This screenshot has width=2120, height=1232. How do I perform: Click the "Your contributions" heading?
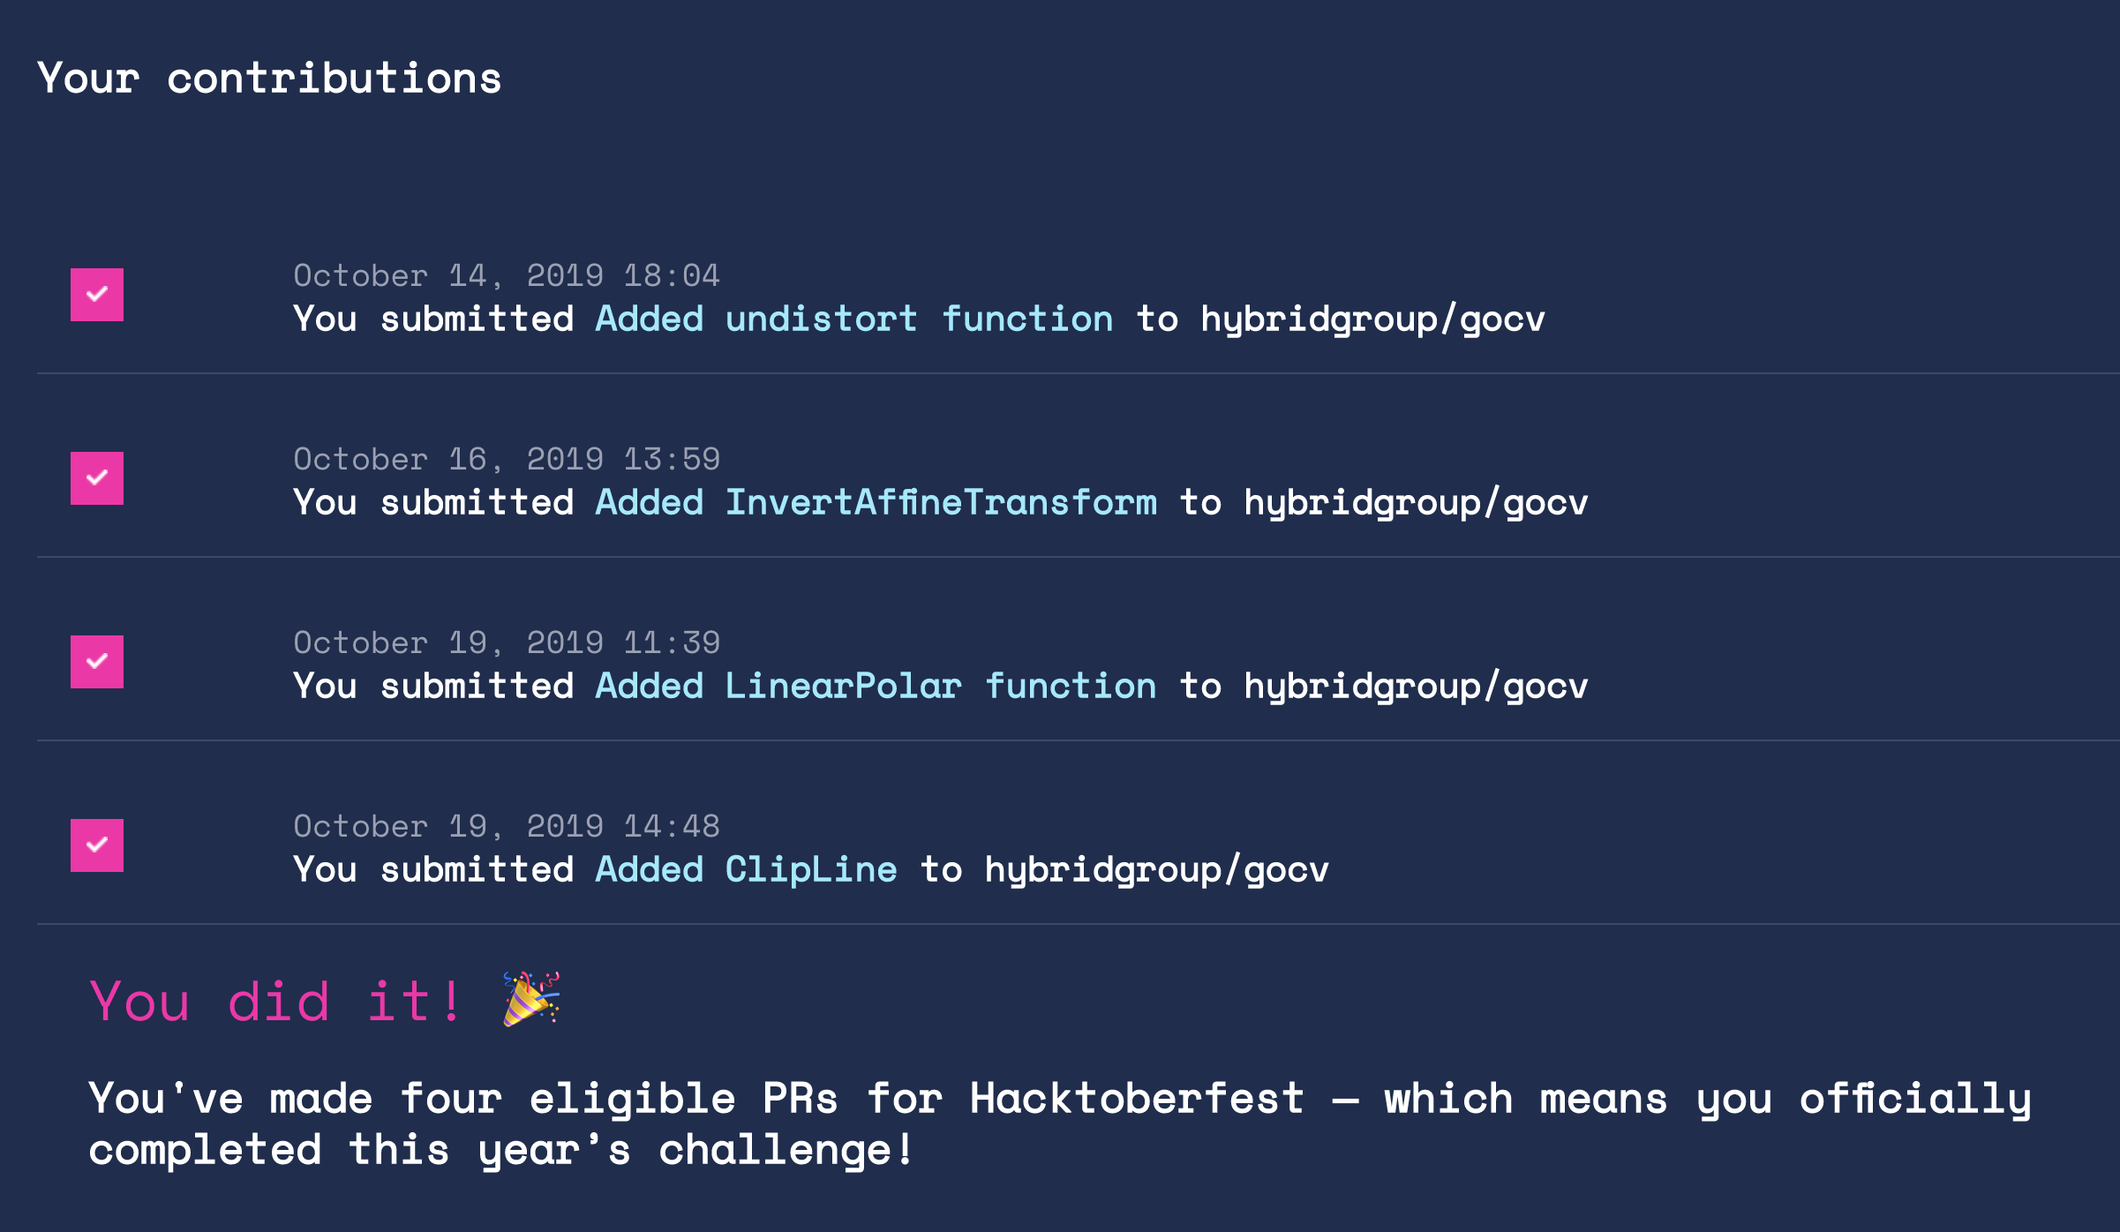(269, 79)
